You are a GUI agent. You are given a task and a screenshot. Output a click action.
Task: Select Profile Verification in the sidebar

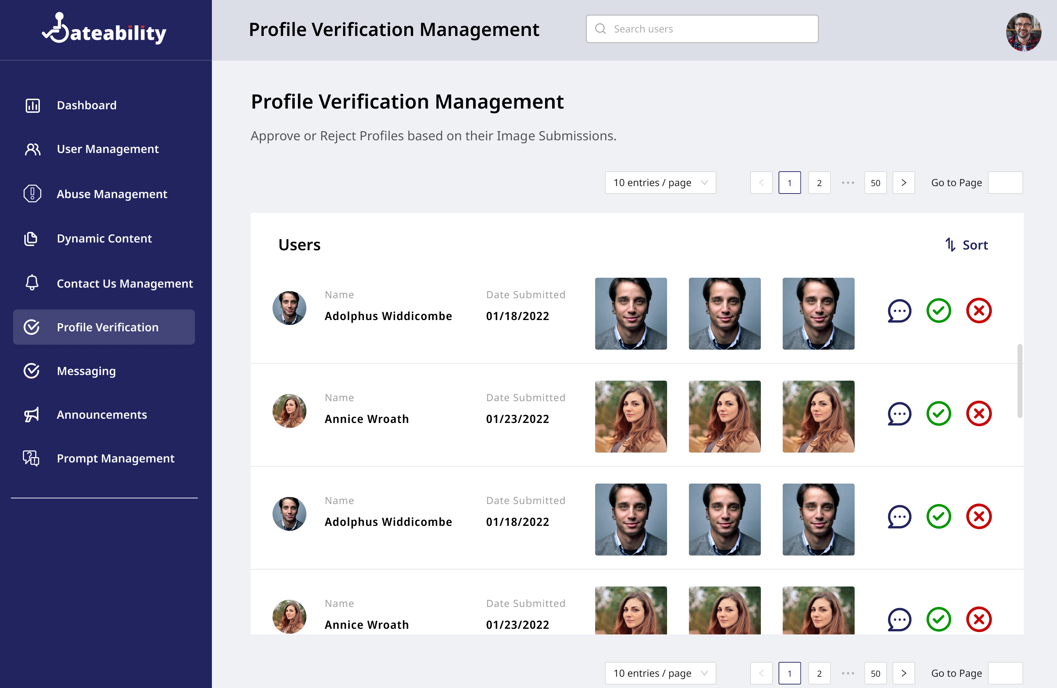click(x=108, y=327)
